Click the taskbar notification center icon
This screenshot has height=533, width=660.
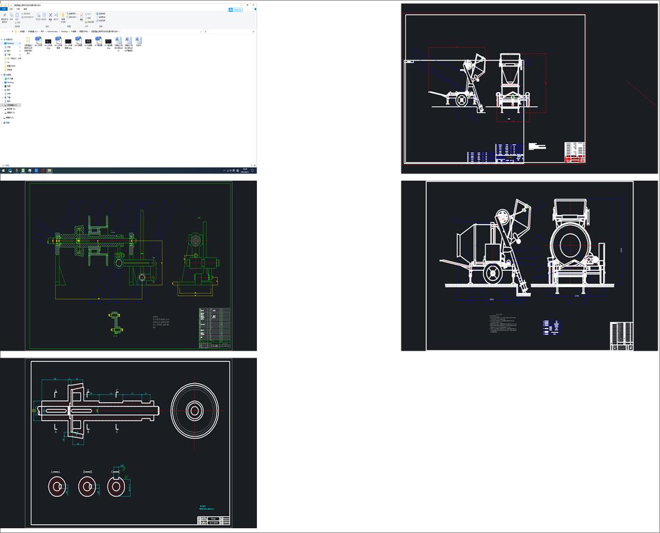(x=253, y=171)
